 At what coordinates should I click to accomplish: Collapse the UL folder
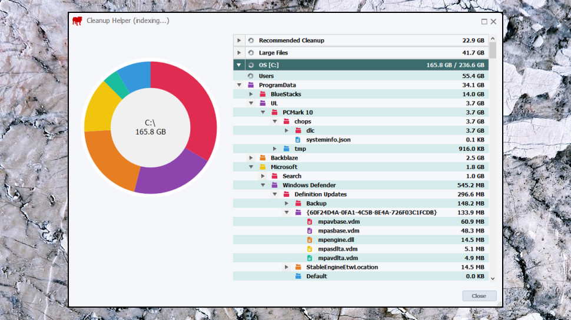(x=251, y=103)
